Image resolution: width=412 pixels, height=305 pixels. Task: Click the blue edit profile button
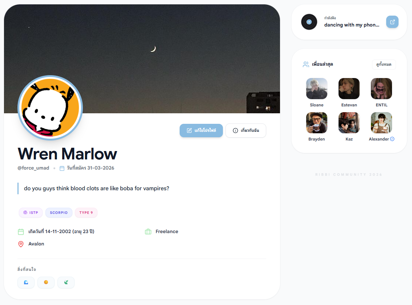[201, 131]
